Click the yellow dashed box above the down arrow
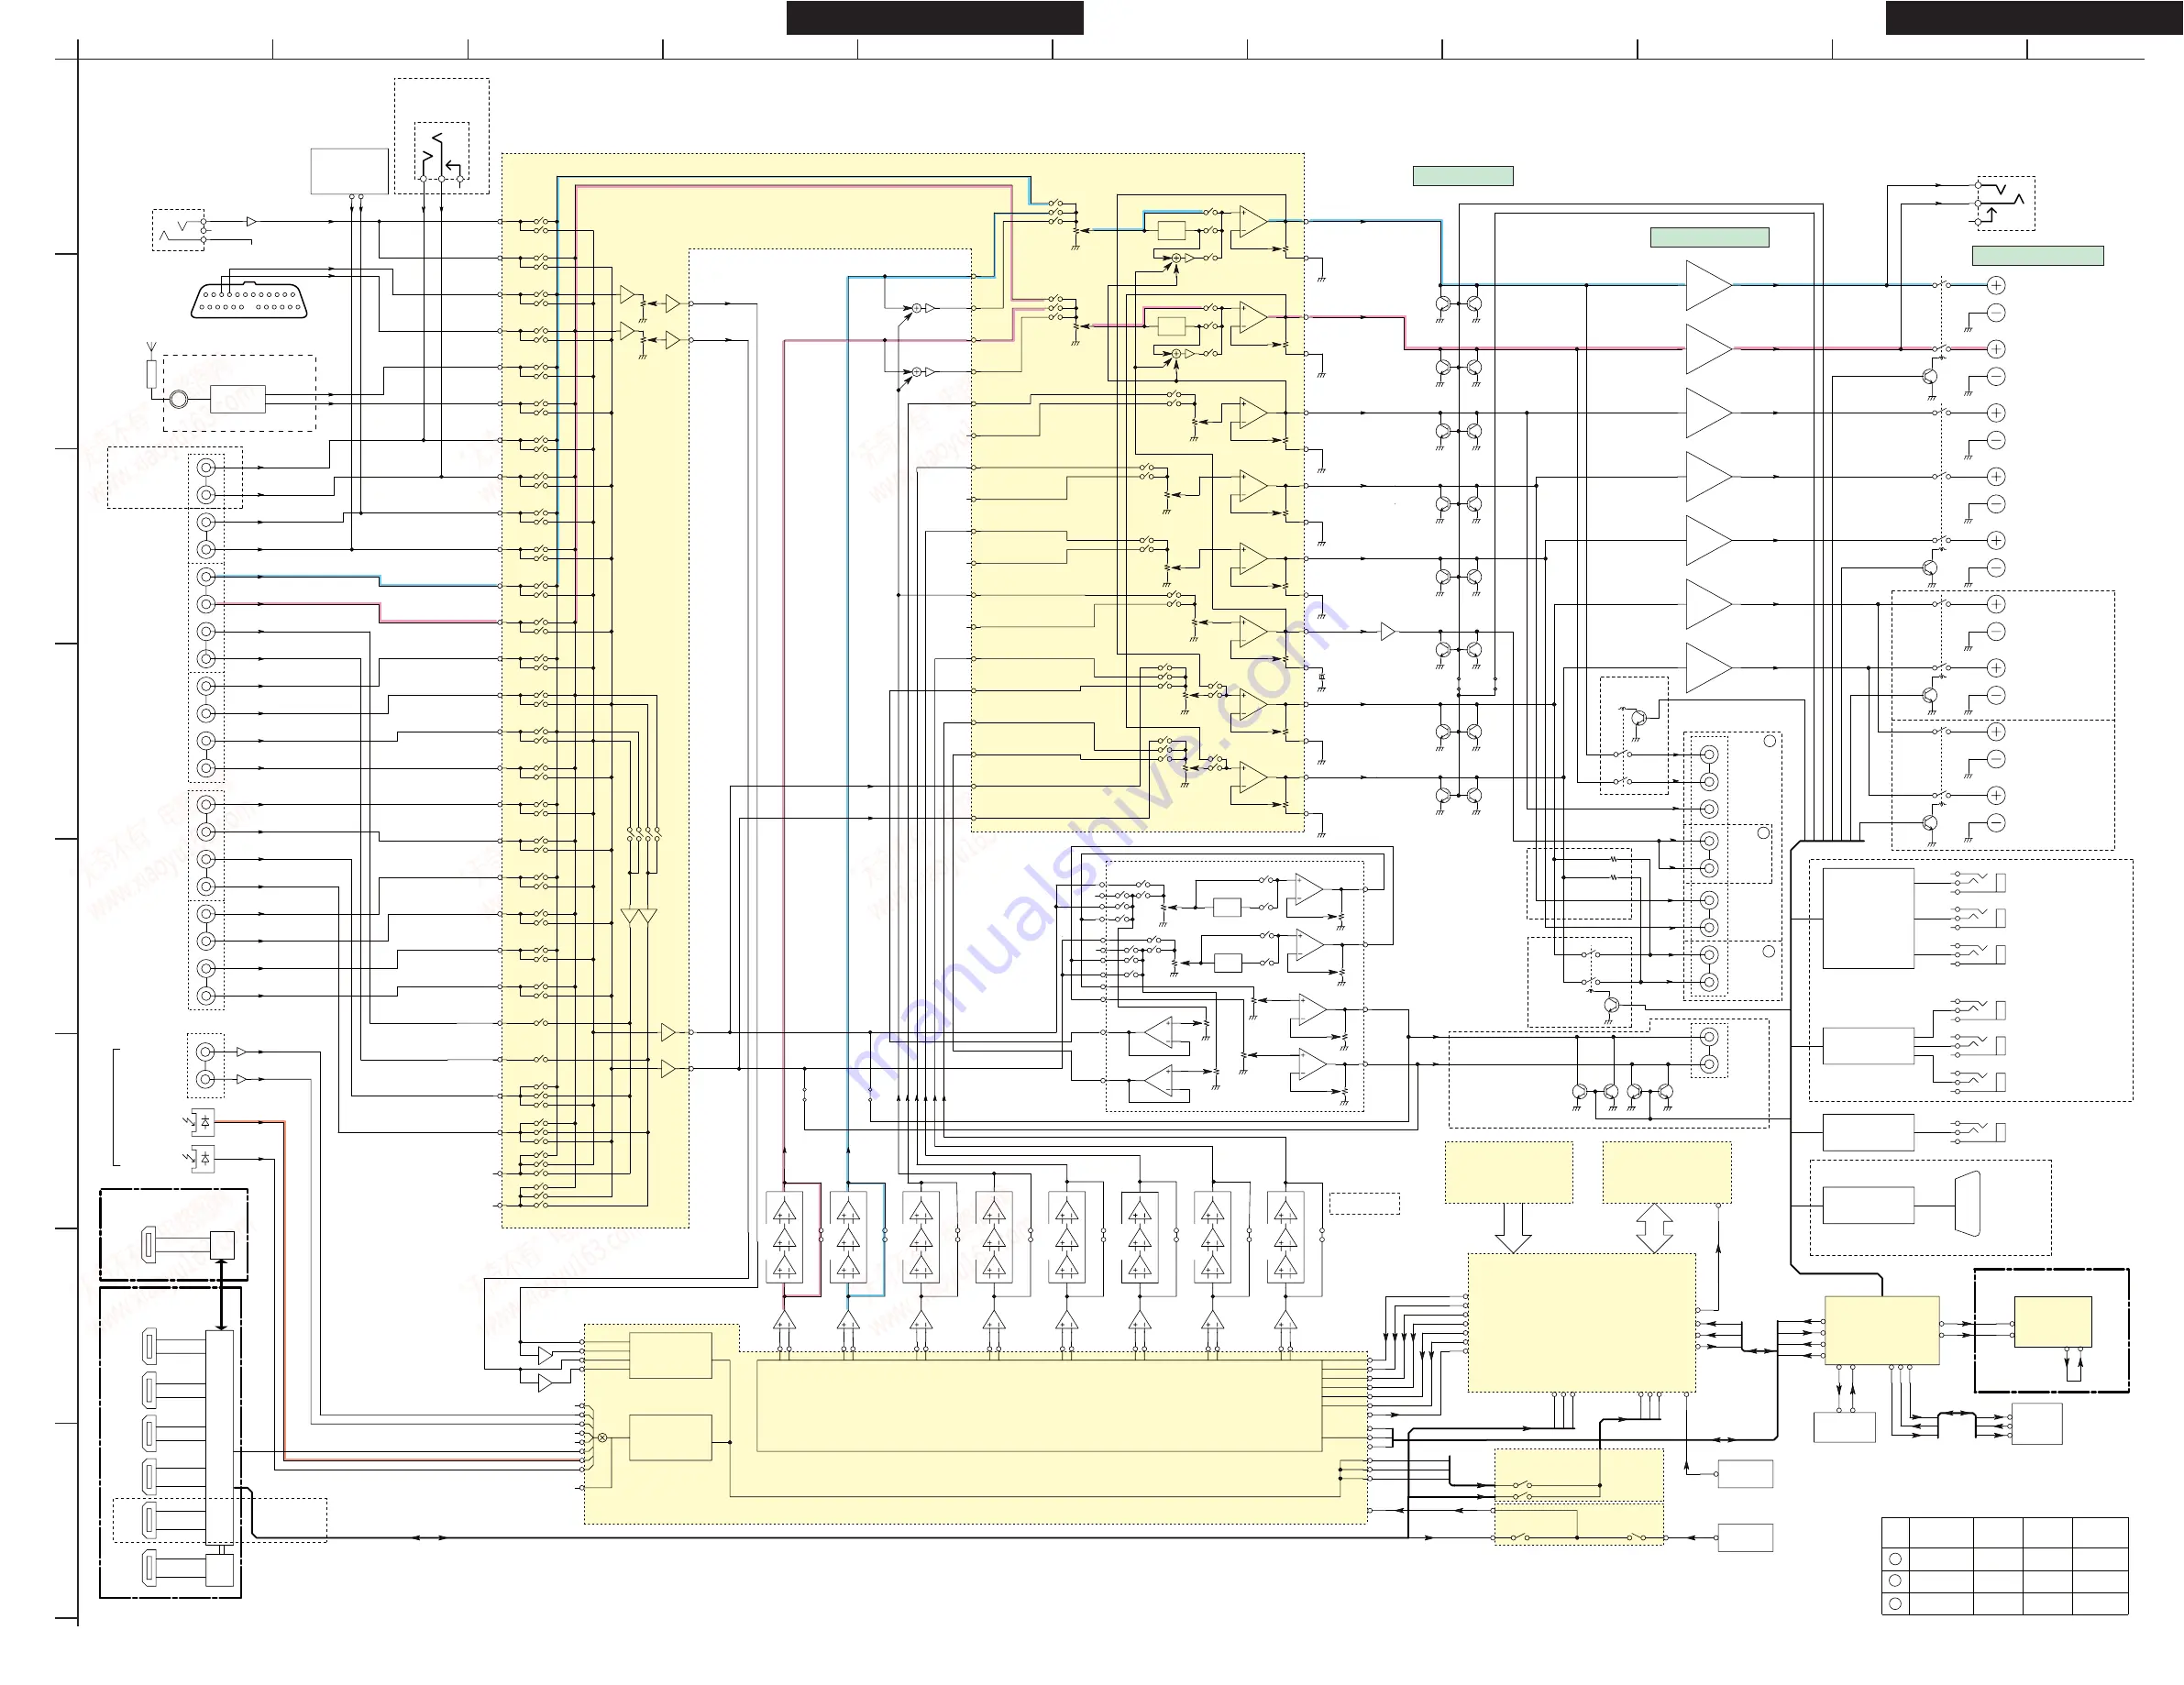The height and width of the screenshot is (1685, 2184). [x=1509, y=1173]
